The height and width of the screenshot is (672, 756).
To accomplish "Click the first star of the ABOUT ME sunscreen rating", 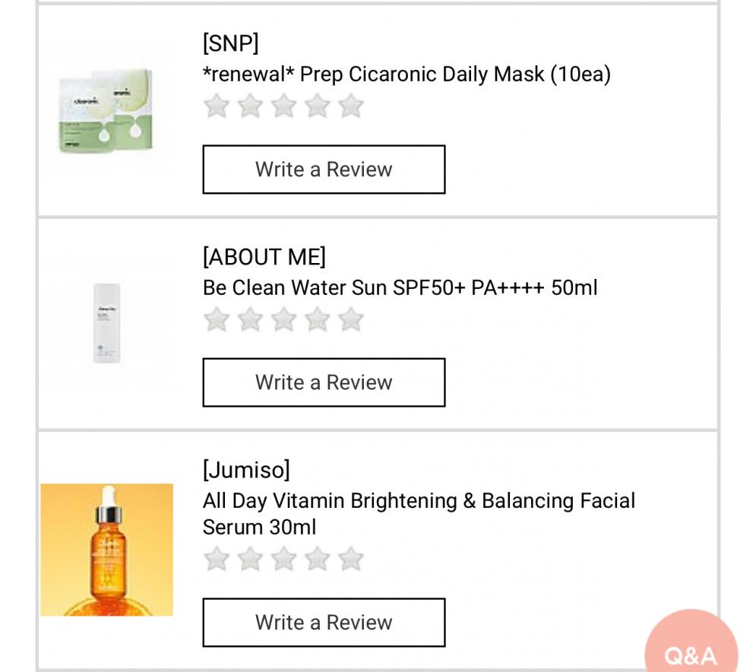I will pos(217,319).
